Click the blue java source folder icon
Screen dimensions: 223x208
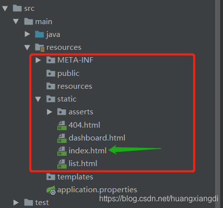pyautogui.click(x=39, y=34)
